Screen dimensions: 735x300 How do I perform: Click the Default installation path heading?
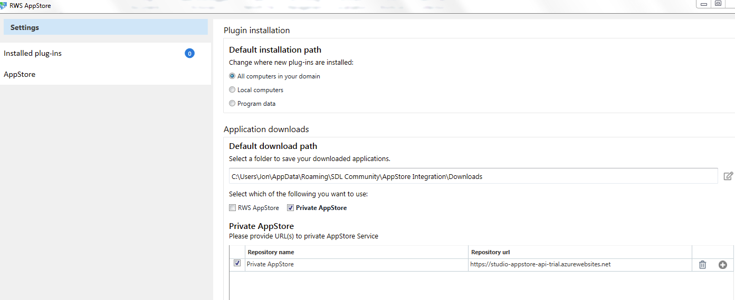click(275, 49)
